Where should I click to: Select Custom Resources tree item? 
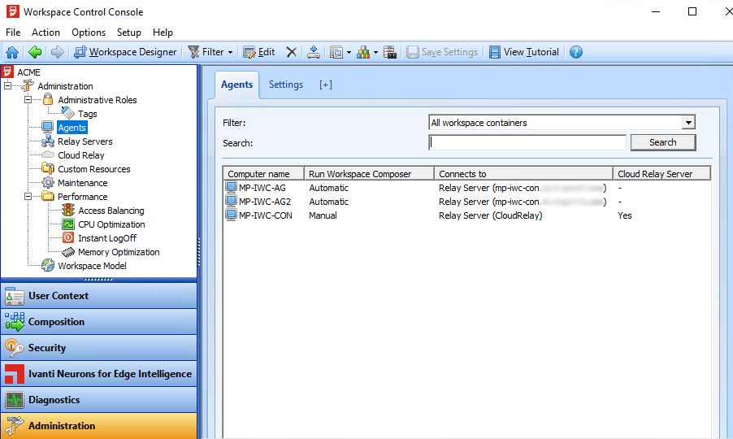[94, 169]
